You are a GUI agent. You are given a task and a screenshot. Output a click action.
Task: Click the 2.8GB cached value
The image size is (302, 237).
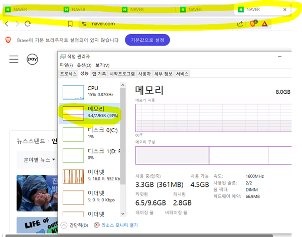tap(182, 203)
